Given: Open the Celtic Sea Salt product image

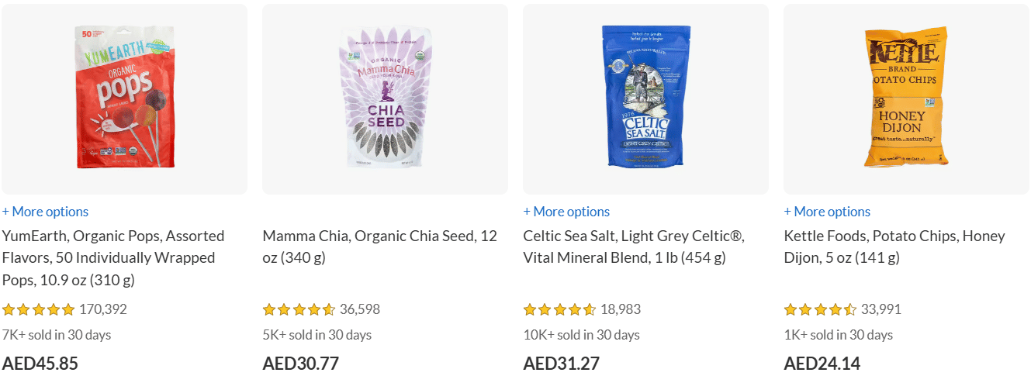Looking at the screenshot, I should click(645, 97).
